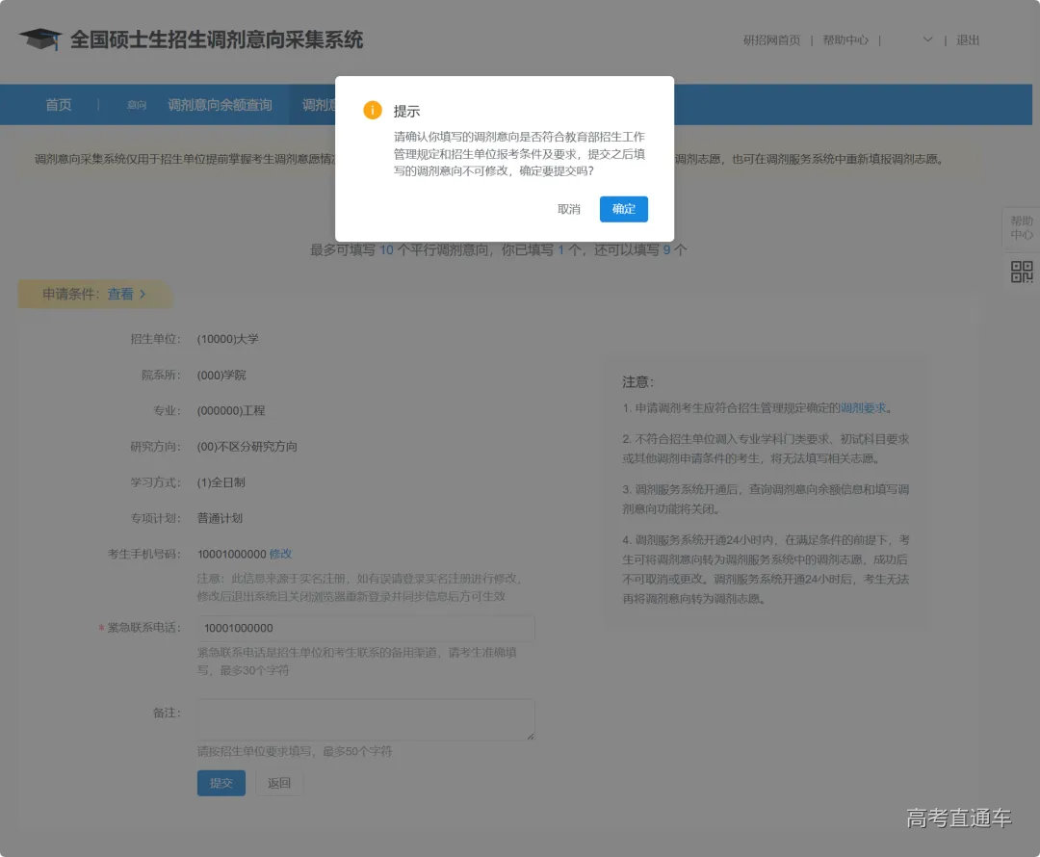Click the 返回 button beside 提交
The width and height of the screenshot is (1040, 857).
(278, 783)
